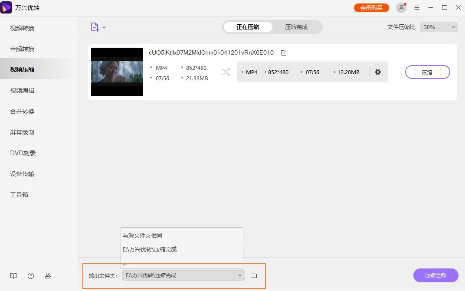Open the add file icon at top left
This screenshot has height=291, width=465.
point(94,27)
